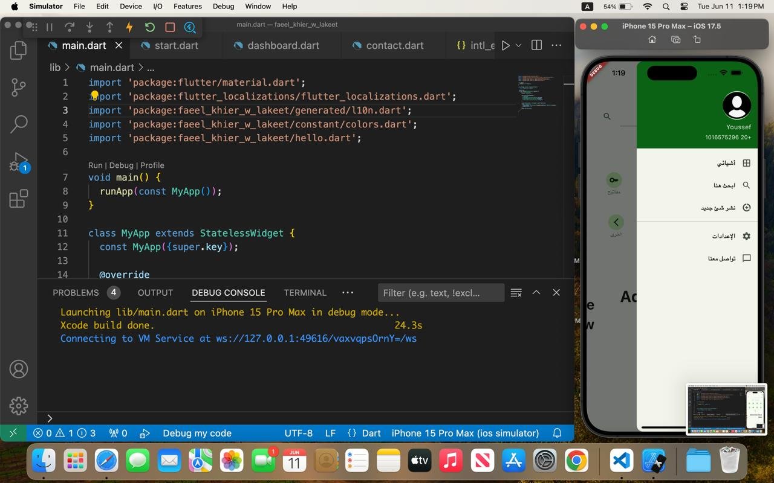The image size is (774, 483).
Task: Open the Source Control view in activity bar
Action: pos(19,88)
